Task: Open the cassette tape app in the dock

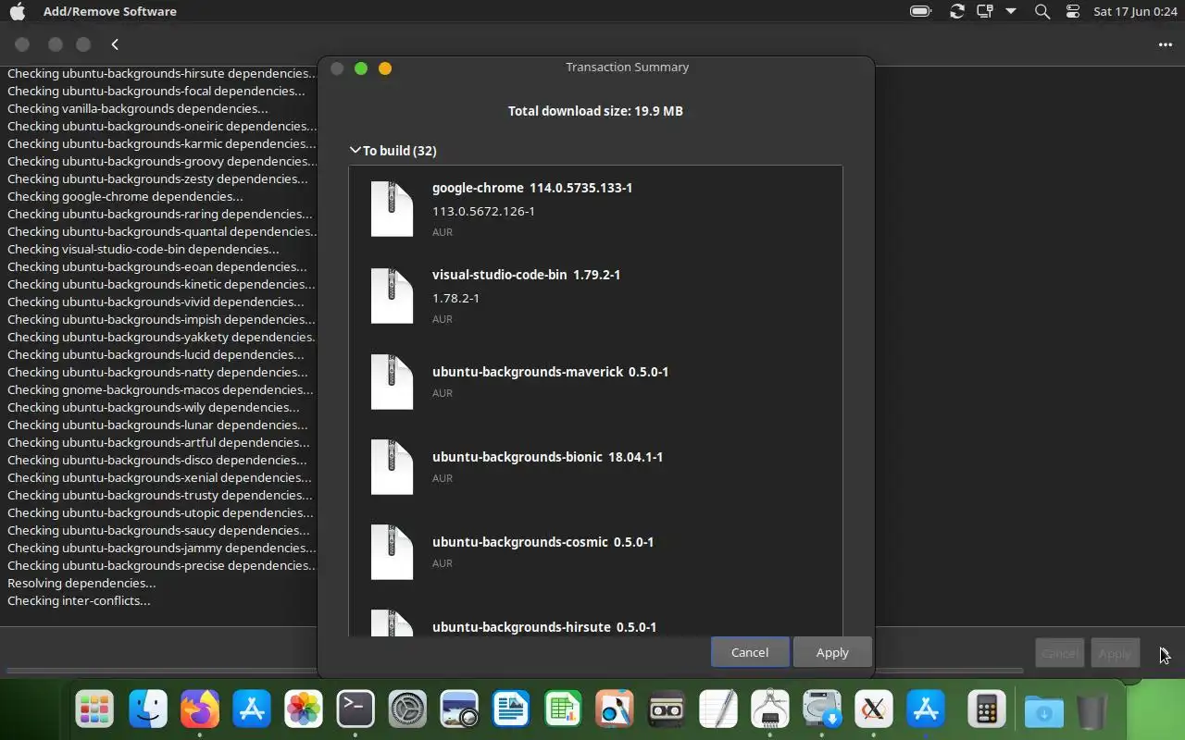Action: tap(667, 709)
